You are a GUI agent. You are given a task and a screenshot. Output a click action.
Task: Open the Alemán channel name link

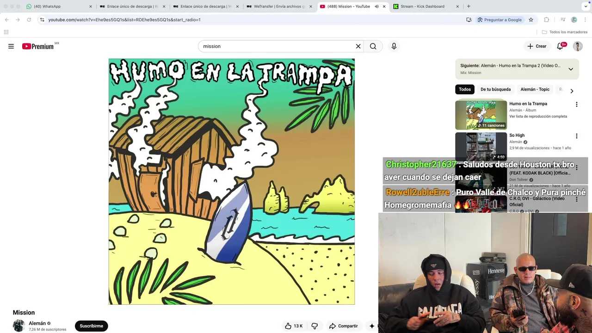(37, 323)
